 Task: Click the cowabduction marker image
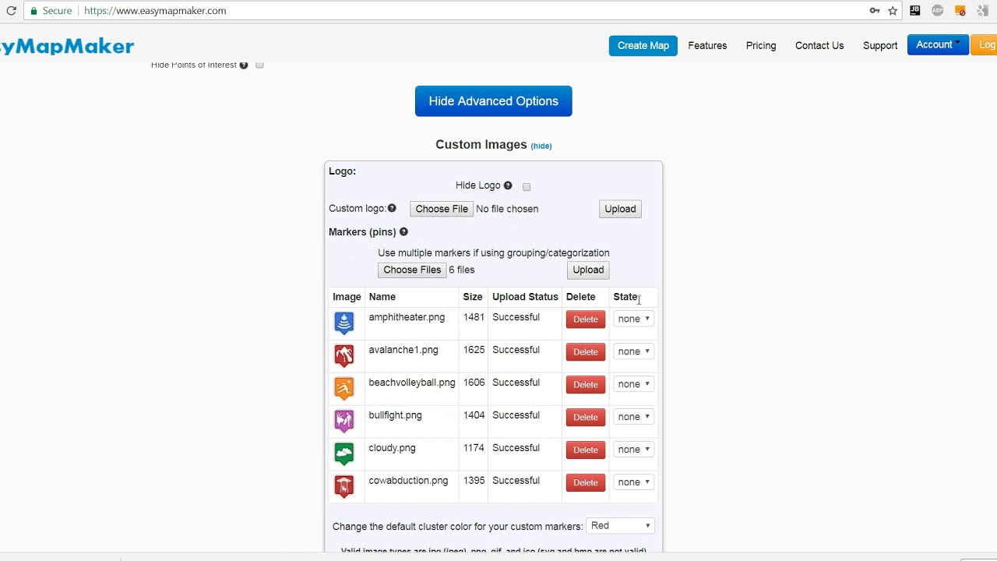point(343,485)
